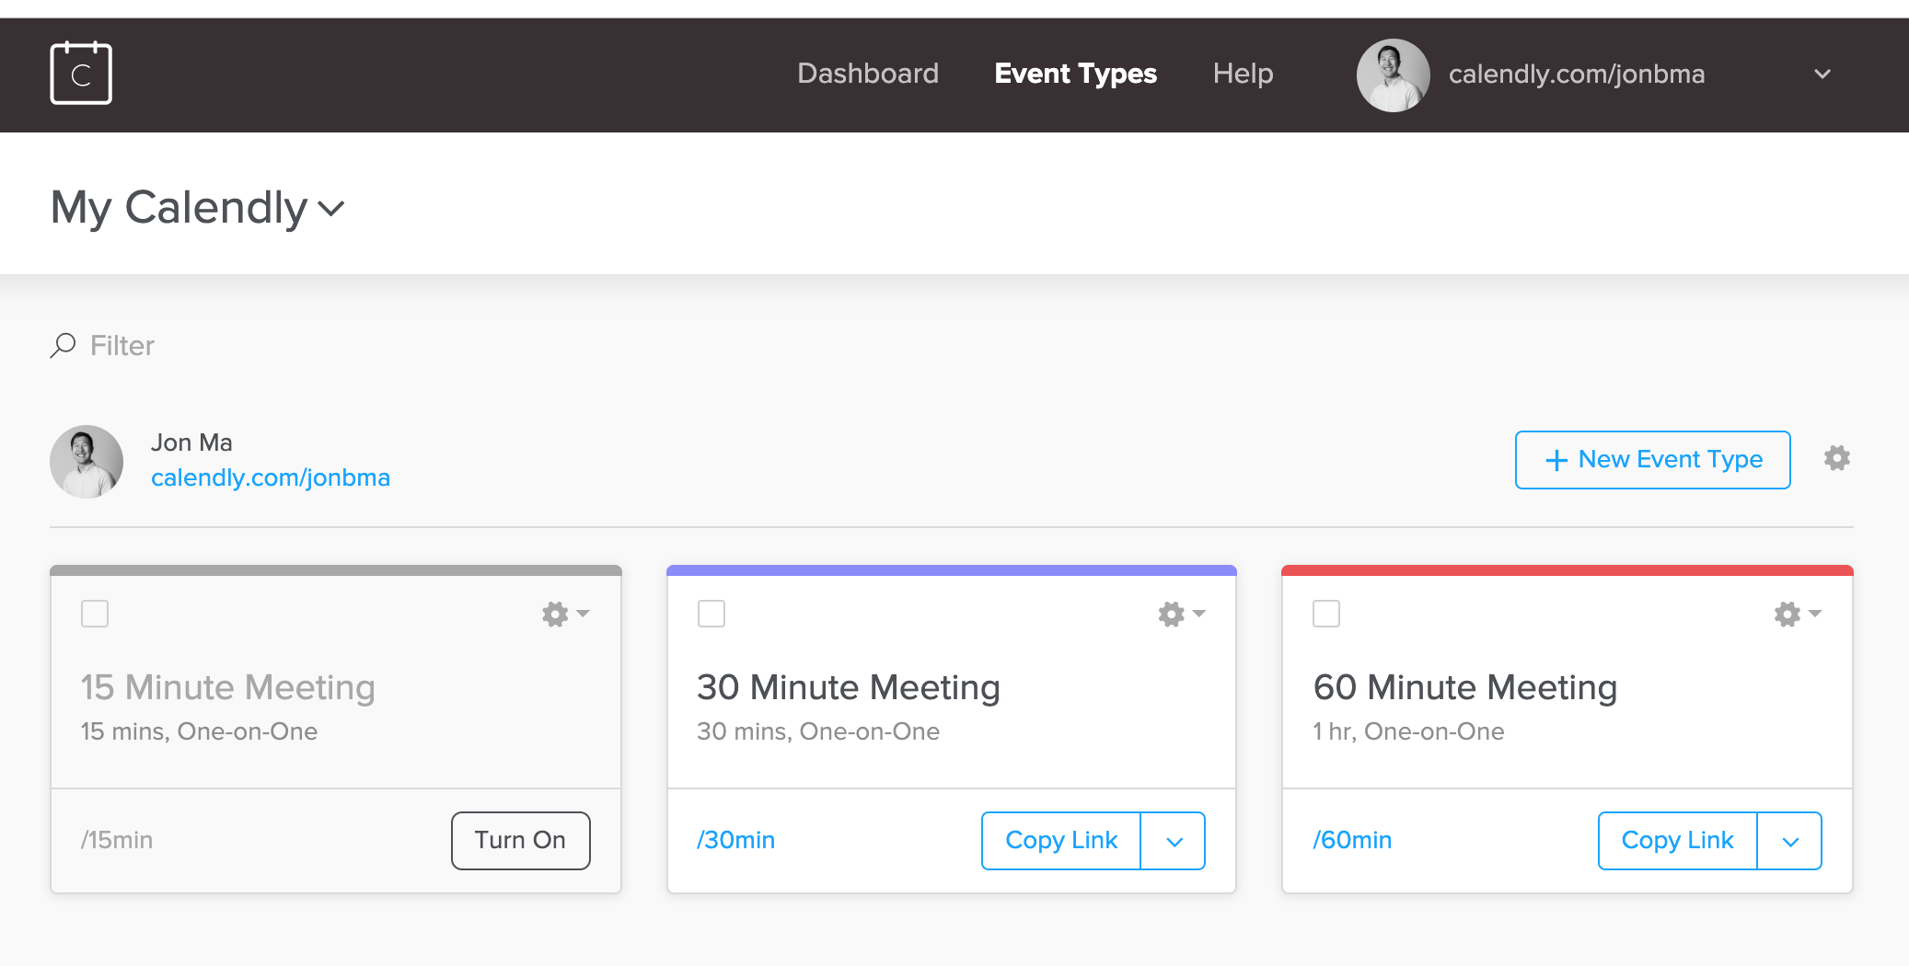Click the '1 hr, One-on-One' description
Viewport: 1909px width, 966px height.
(x=1408, y=731)
